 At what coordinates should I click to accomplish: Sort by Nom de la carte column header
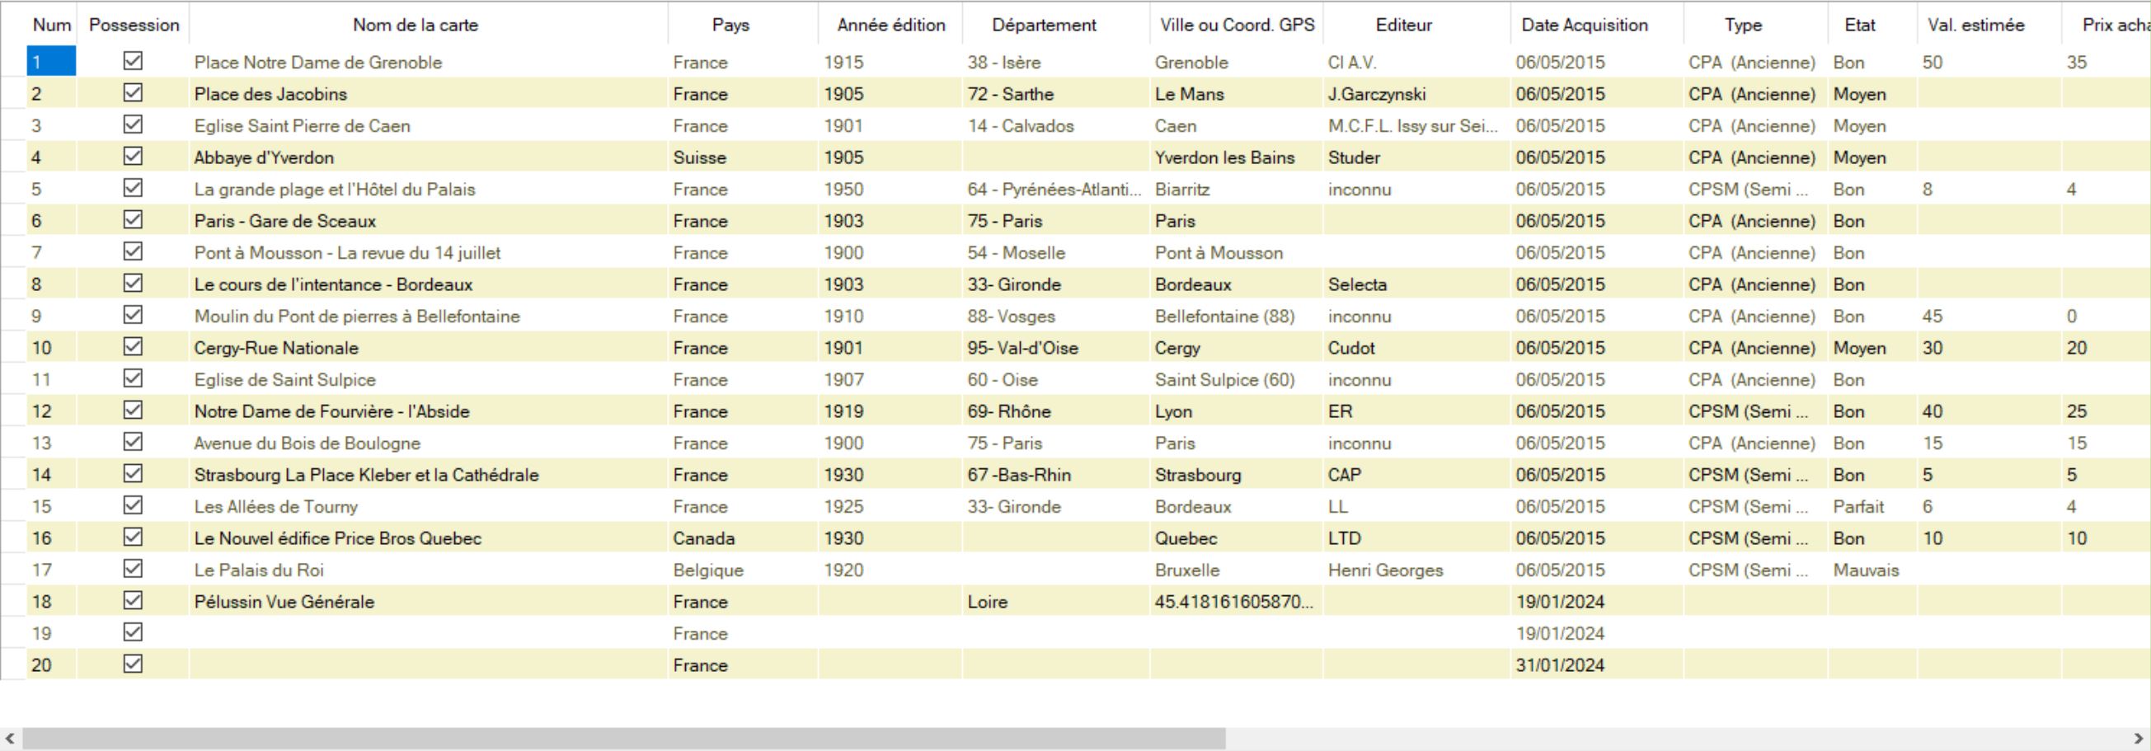[x=415, y=25]
